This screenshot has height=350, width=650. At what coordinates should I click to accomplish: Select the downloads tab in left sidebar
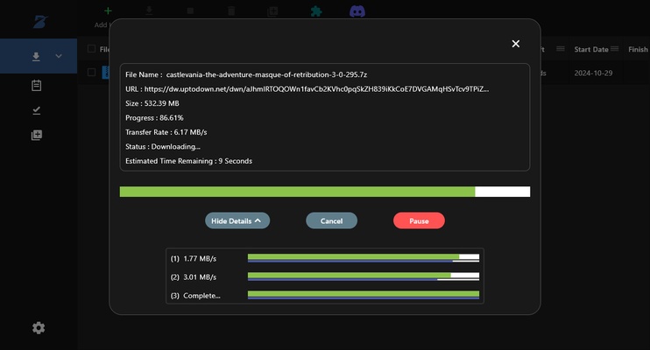click(x=37, y=57)
